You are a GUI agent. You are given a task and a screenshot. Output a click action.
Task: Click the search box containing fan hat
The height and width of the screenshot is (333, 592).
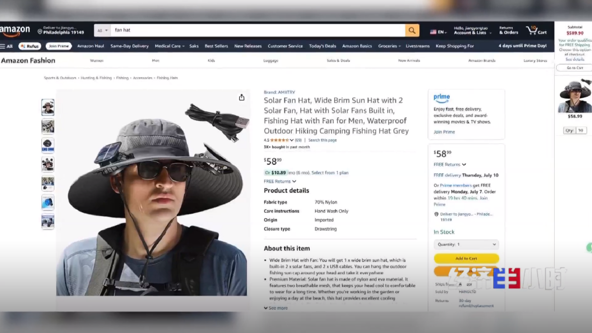point(258,30)
